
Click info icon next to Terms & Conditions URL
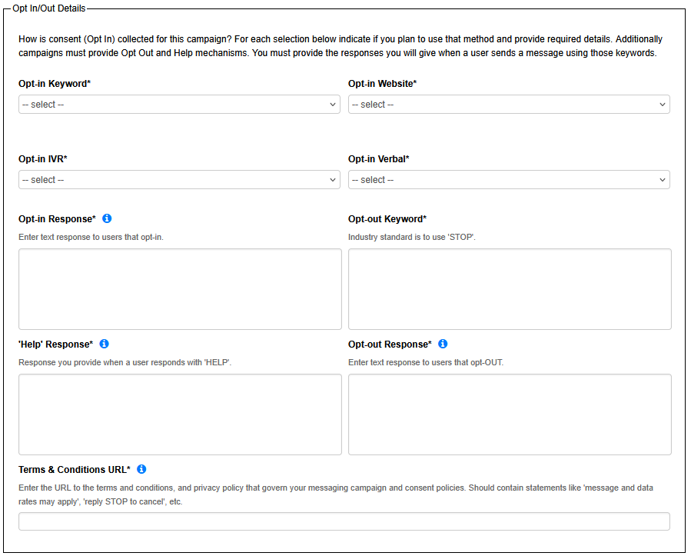click(141, 469)
